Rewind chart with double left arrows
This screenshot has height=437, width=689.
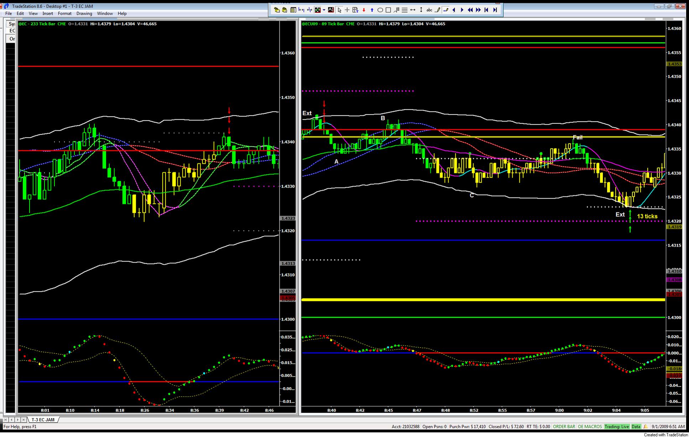[470, 10]
